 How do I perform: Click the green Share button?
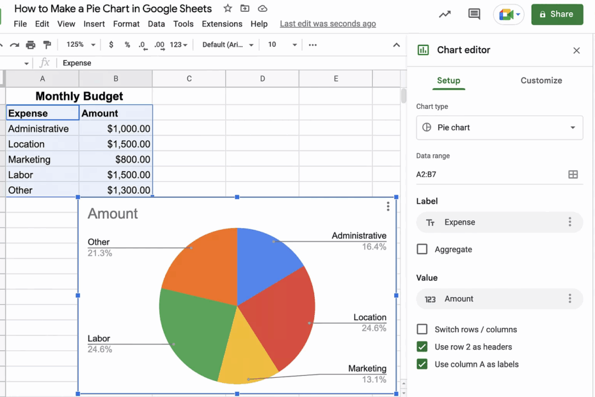coord(557,15)
